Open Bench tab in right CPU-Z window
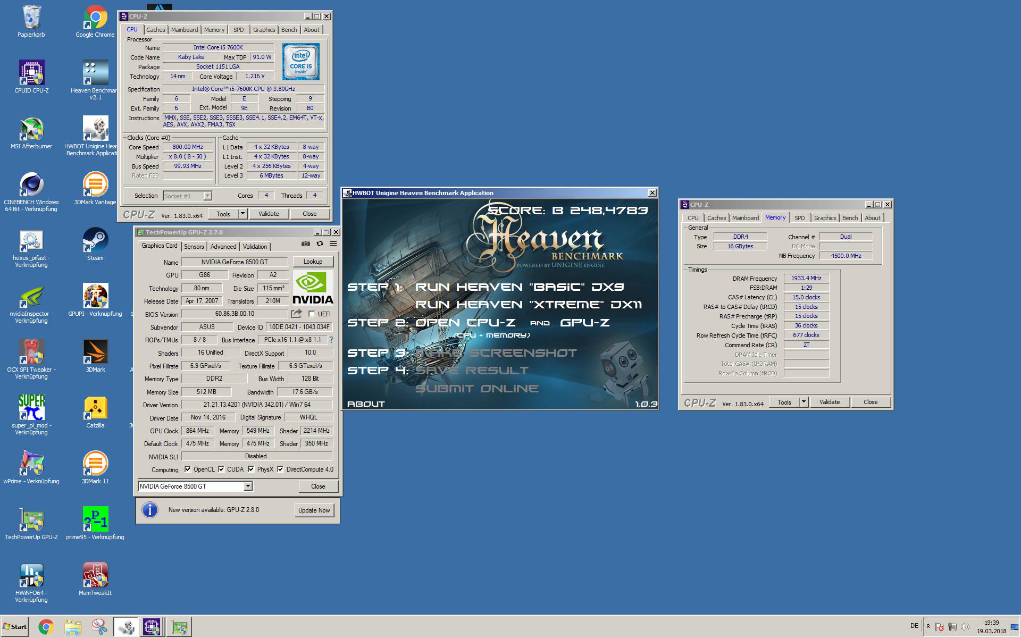1021x638 pixels. click(x=850, y=218)
